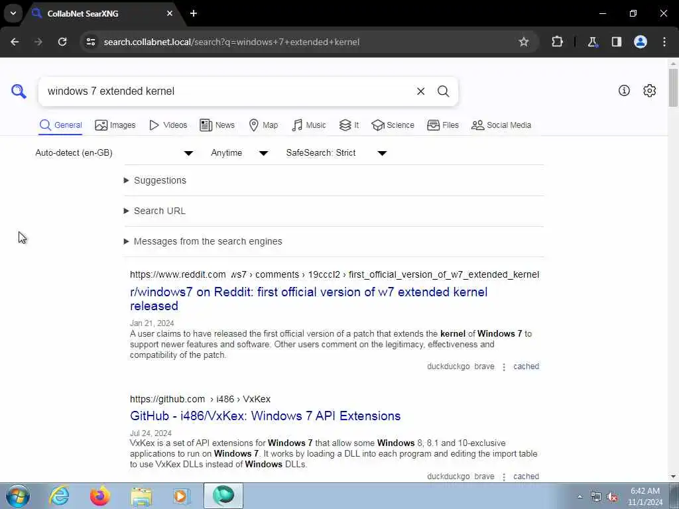The width and height of the screenshot is (679, 509).
Task: Click VxKex result date Jul 24, 2024
Action: click(151, 433)
